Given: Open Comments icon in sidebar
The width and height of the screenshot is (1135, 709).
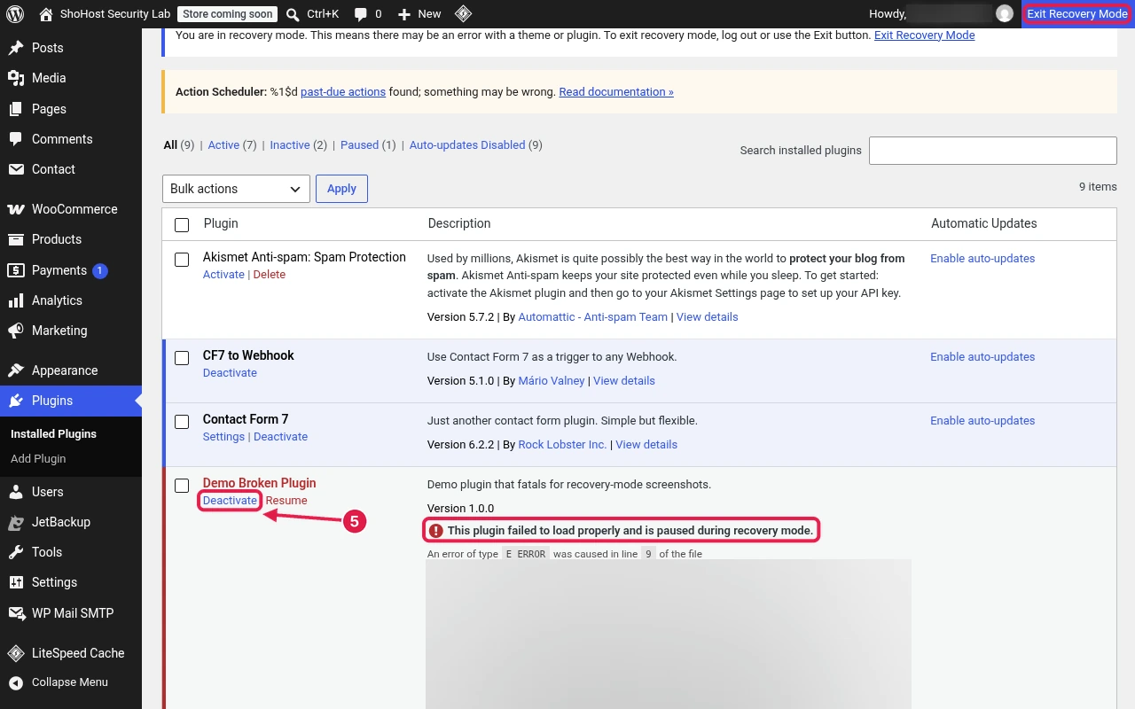Looking at the screenshot, I should point(16,139).
